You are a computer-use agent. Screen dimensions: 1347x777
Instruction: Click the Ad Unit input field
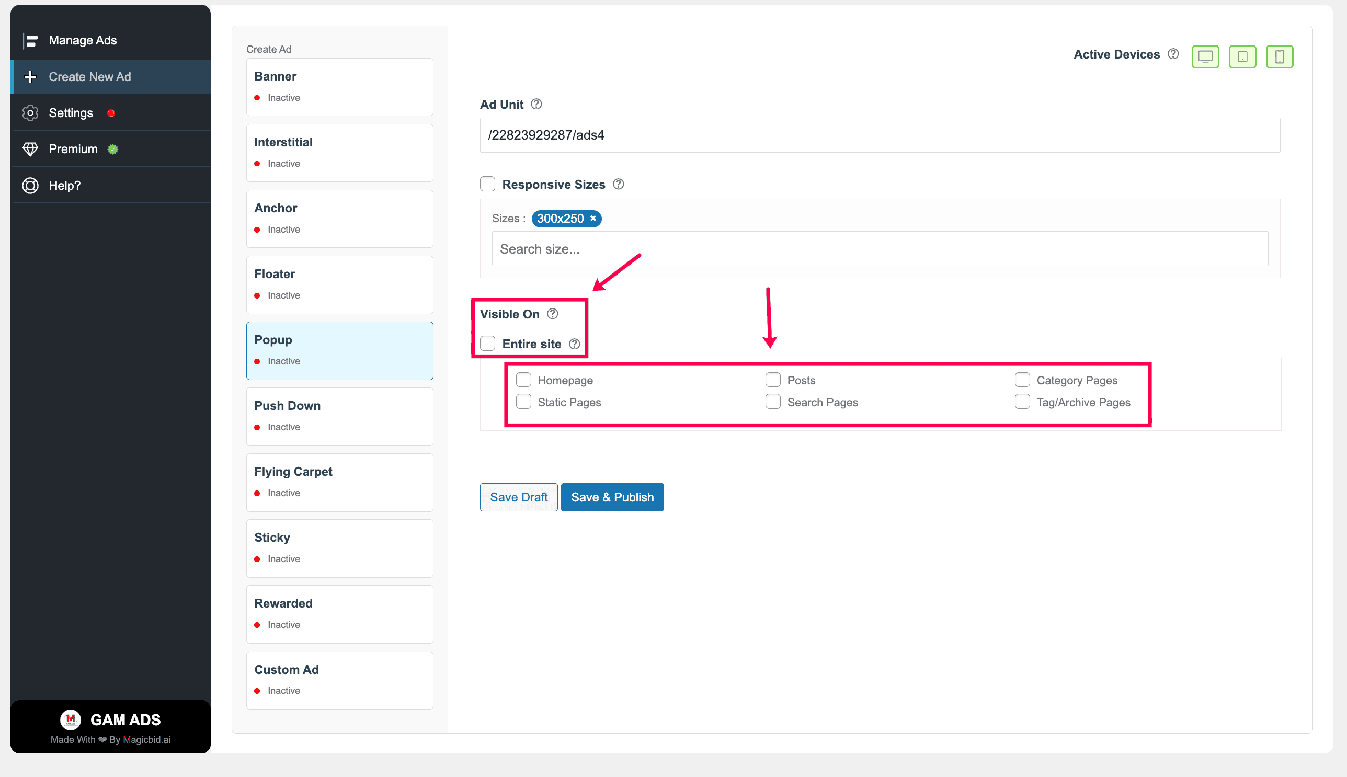pyautogui.click(x=880, y=135)
